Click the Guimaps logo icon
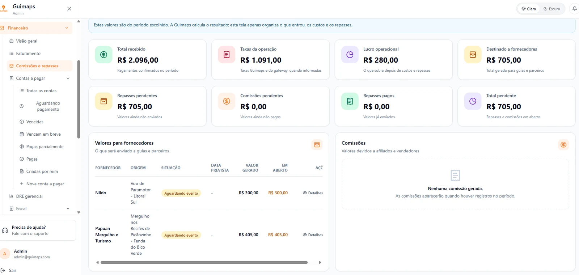Screen dimensions: 579x275 click(4, 9)
